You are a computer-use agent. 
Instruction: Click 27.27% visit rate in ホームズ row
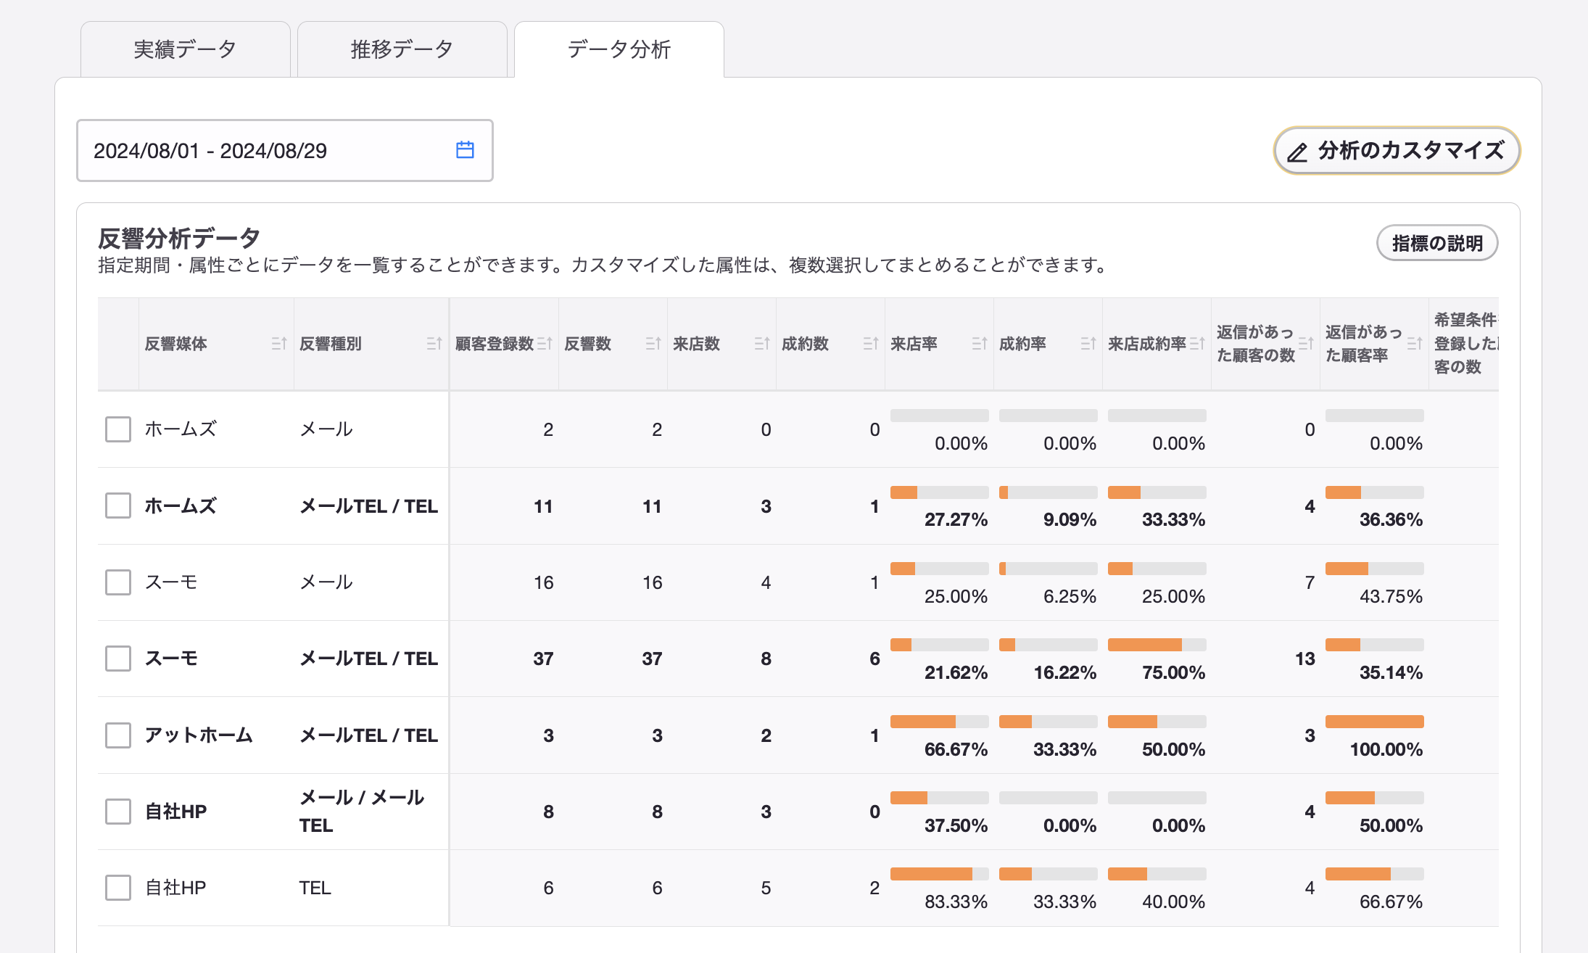[x=956, y=520]
